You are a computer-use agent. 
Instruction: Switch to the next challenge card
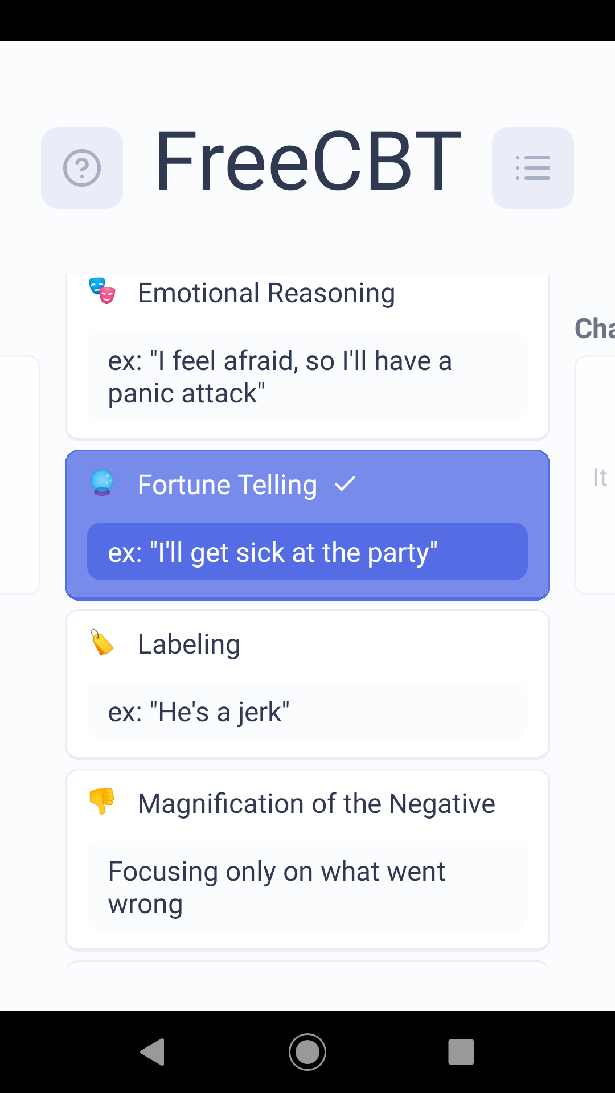click(595, 475)
